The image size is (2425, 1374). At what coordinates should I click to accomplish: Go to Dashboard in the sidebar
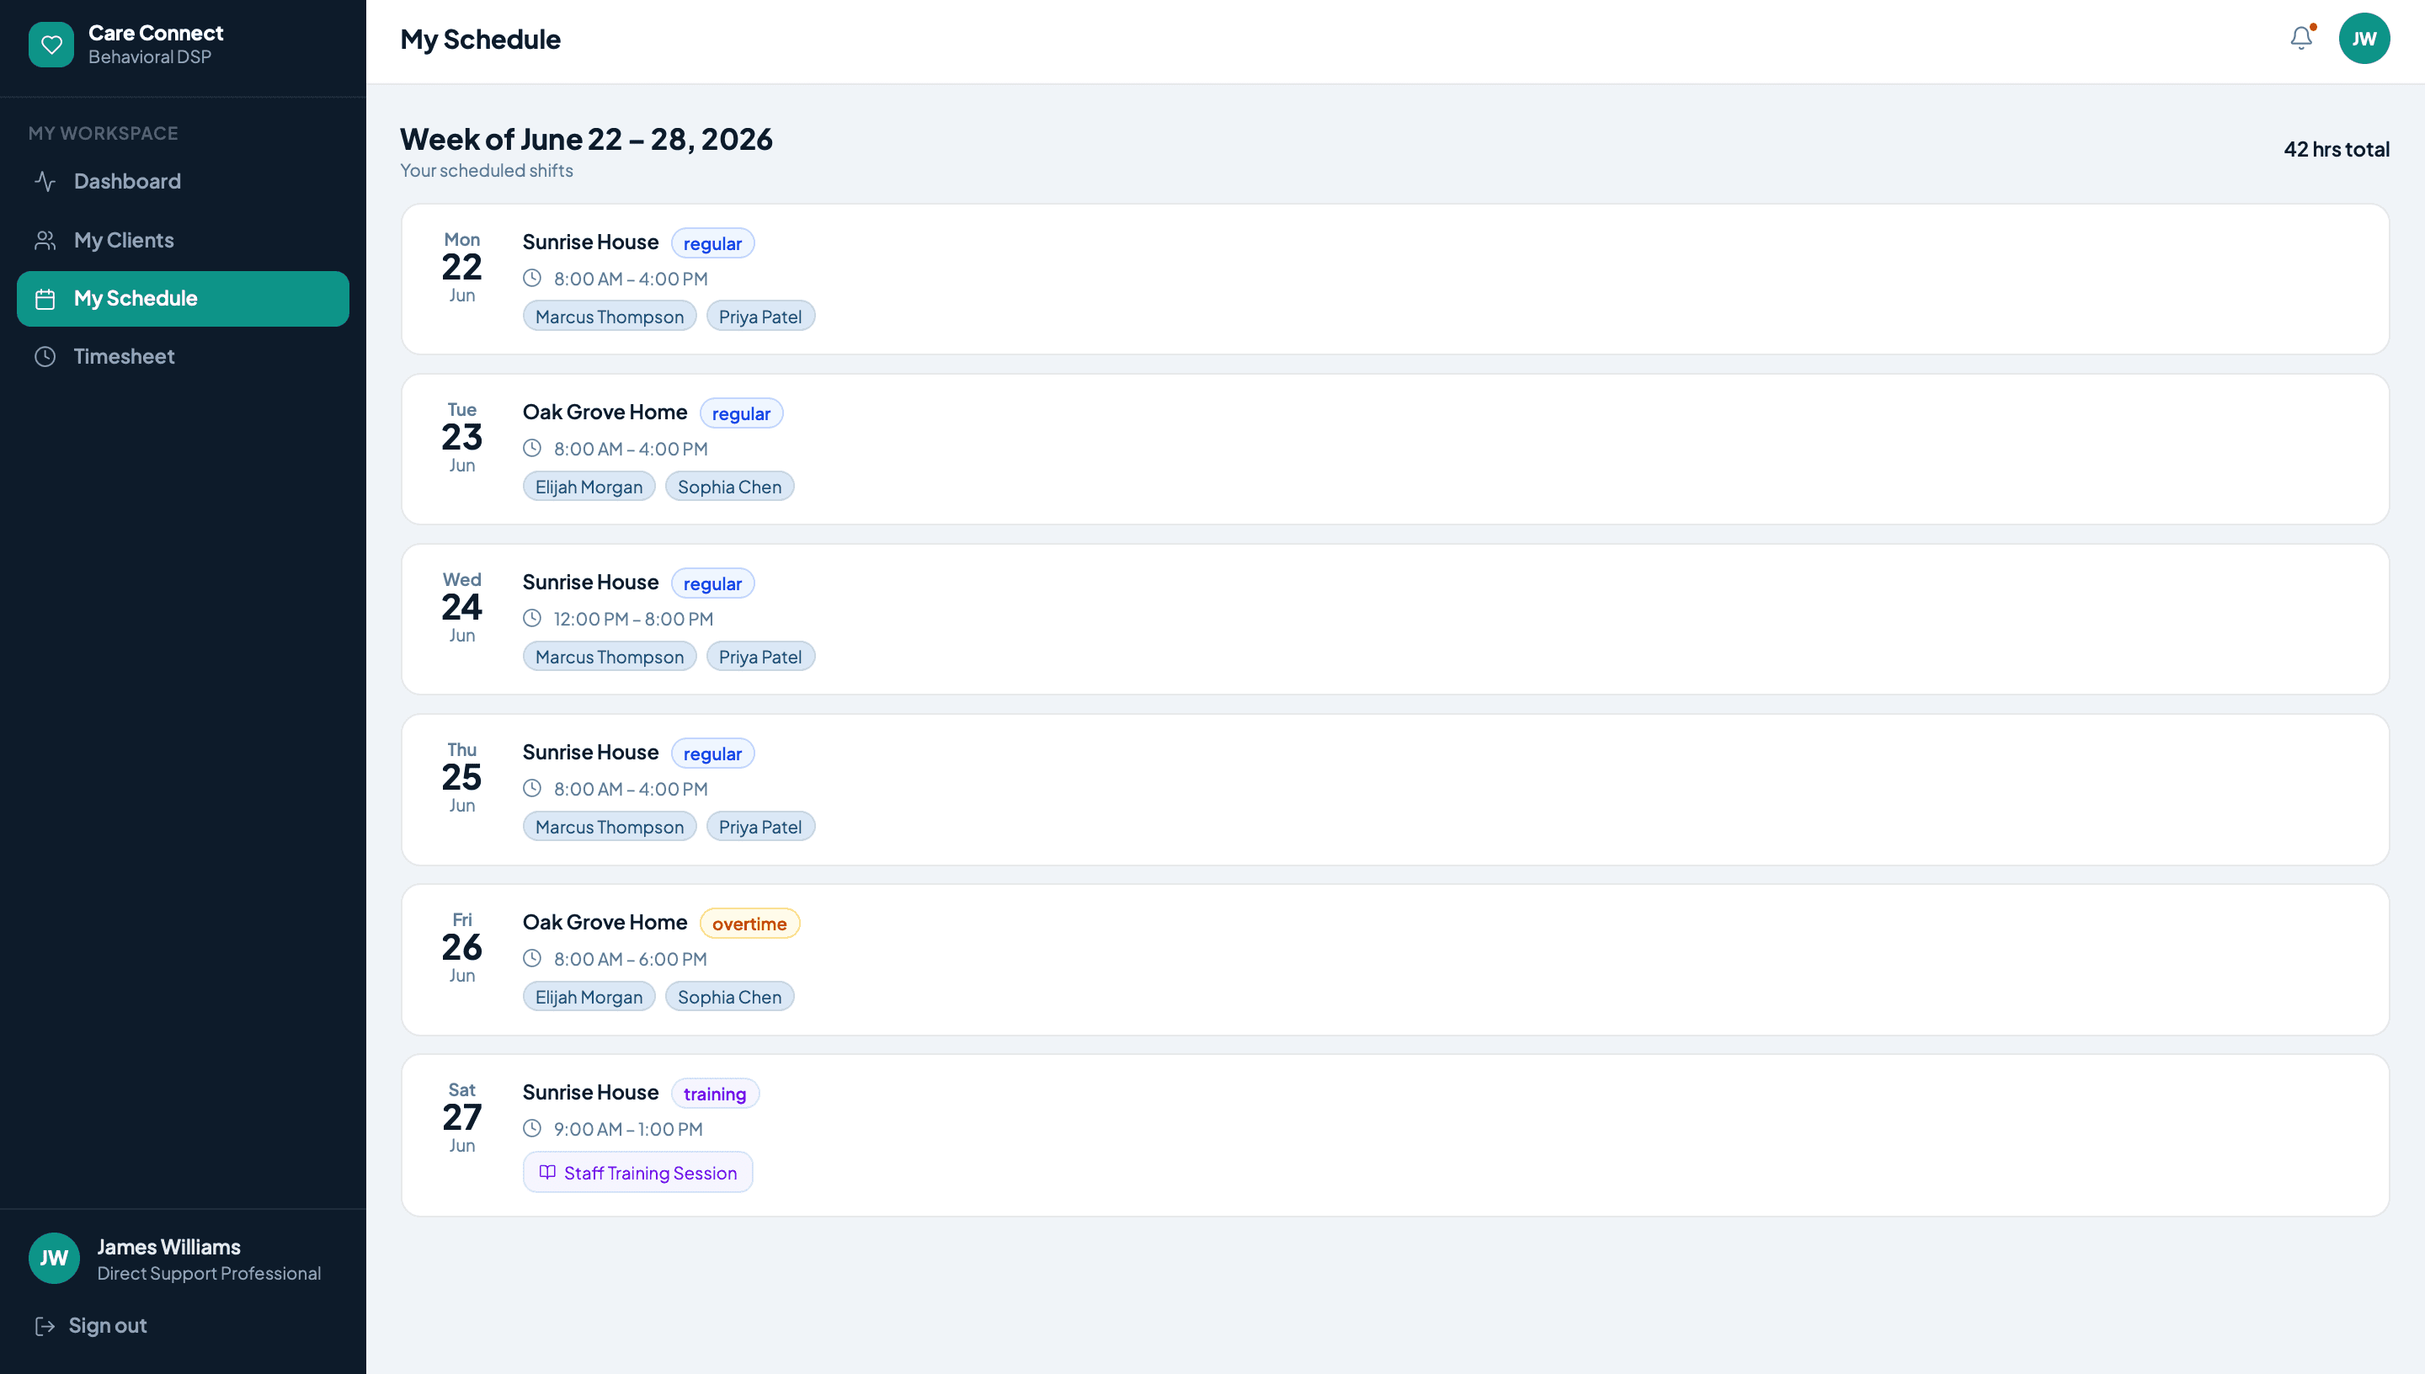pyautogui.click(x=183, y=181)
